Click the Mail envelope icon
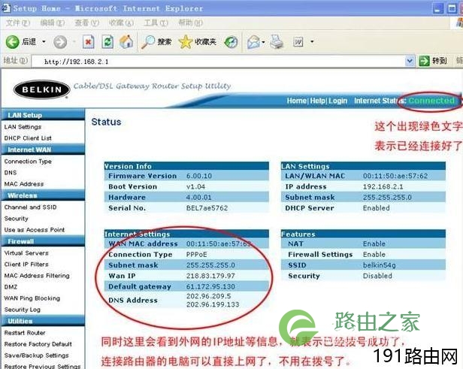The height and width of the screenshot is (369, 463). [x=253, y=42]
